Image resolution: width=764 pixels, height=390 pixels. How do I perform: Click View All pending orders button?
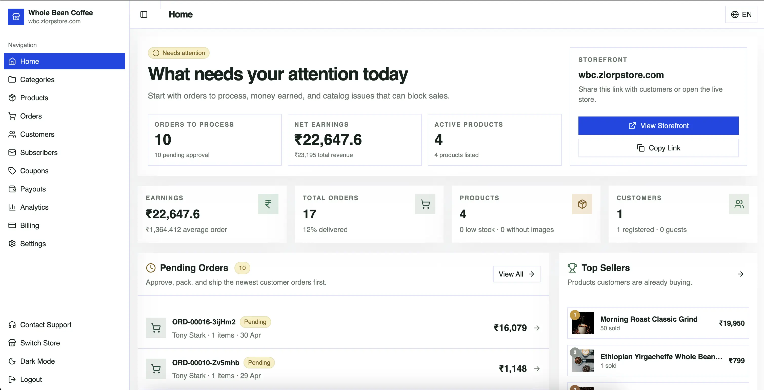pos(517,274)
